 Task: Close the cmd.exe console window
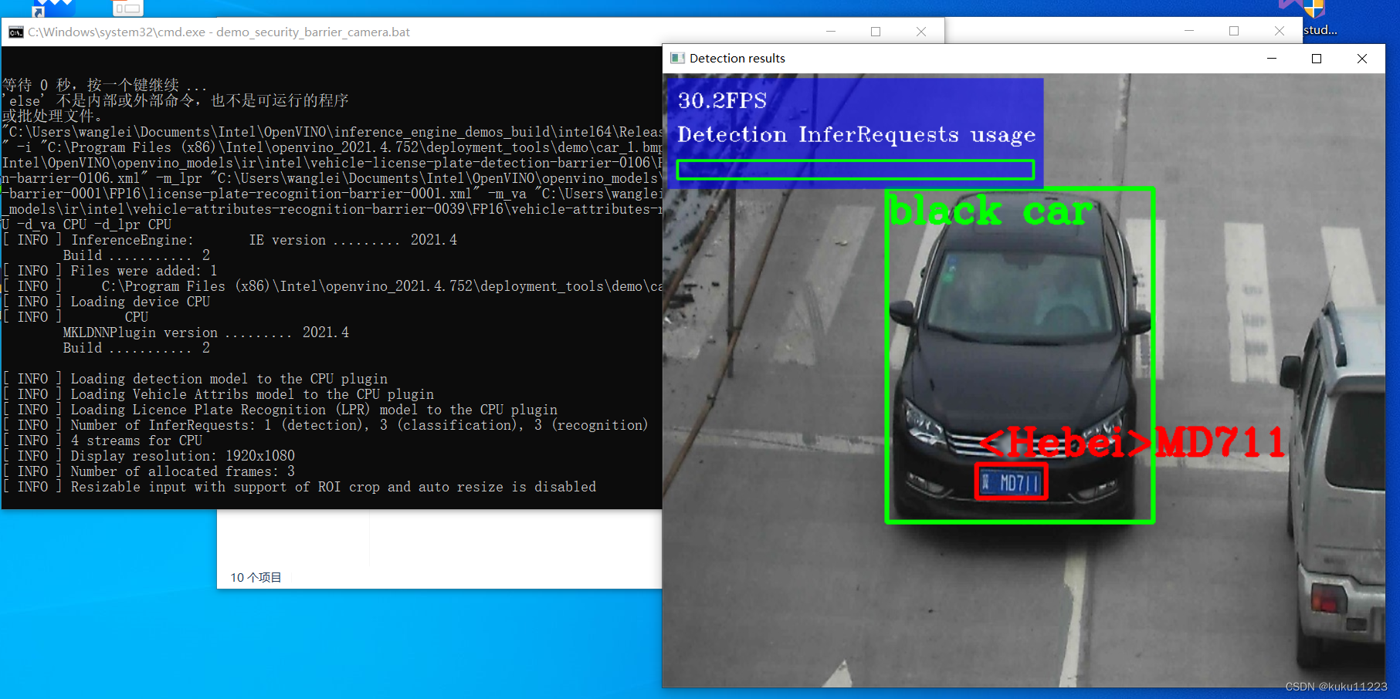(921, 32)
